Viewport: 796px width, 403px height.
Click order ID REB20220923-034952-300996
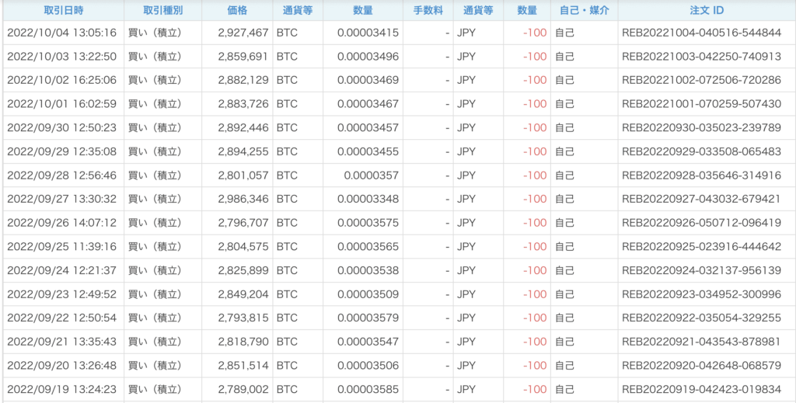pyautogui.click(x=702, y=294)
